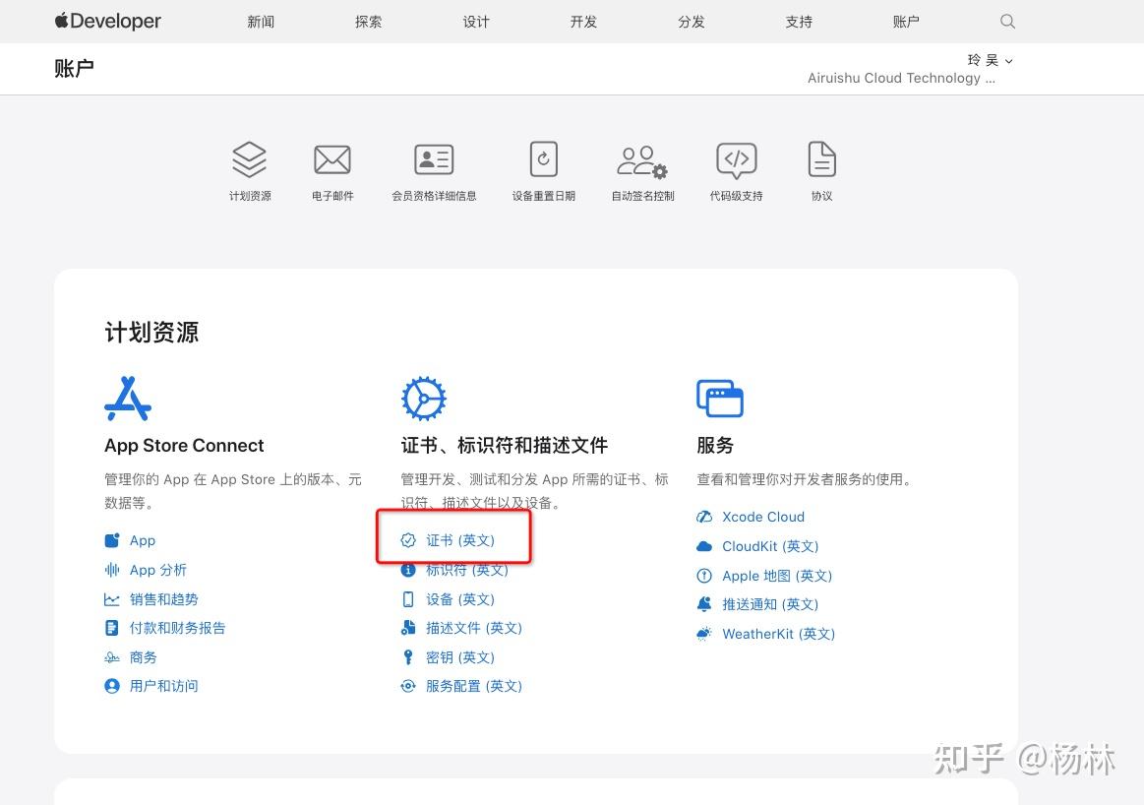Image resolution: width=1144 pixels, height=805 pixels.
Task: Click the Xcode Cloud icon
Action: pos(704,517)
